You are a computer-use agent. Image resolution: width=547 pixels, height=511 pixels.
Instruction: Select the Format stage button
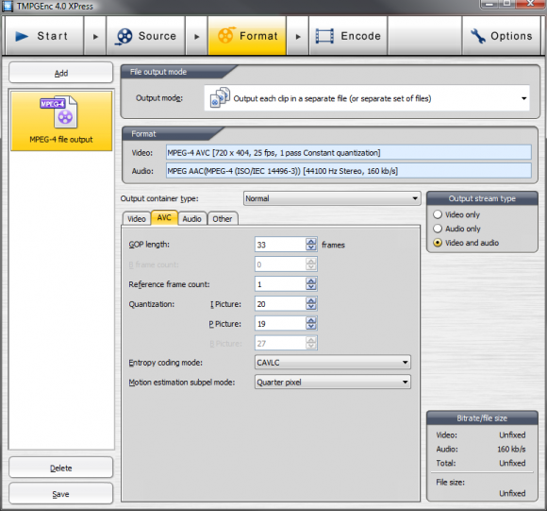pyautogui.click(x=247, y=36)
